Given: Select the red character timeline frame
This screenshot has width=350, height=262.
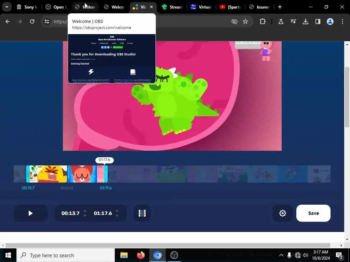Looking at the screenshot, I should pos(82,174).
